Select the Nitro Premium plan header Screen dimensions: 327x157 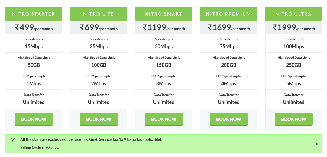point(229,14)
